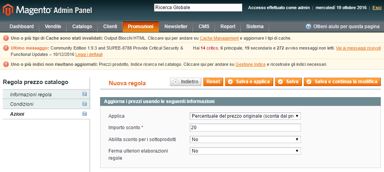The width and height of the screenshot is (384, 172).
Task: Click save icon beside Condizioni
Action: (85, 104)
